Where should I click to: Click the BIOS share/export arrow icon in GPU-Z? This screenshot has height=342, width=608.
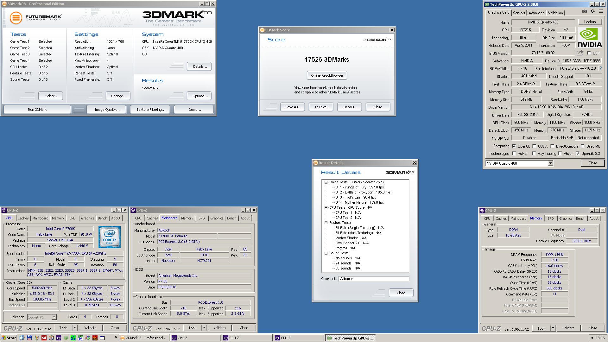tap(580, 53)
